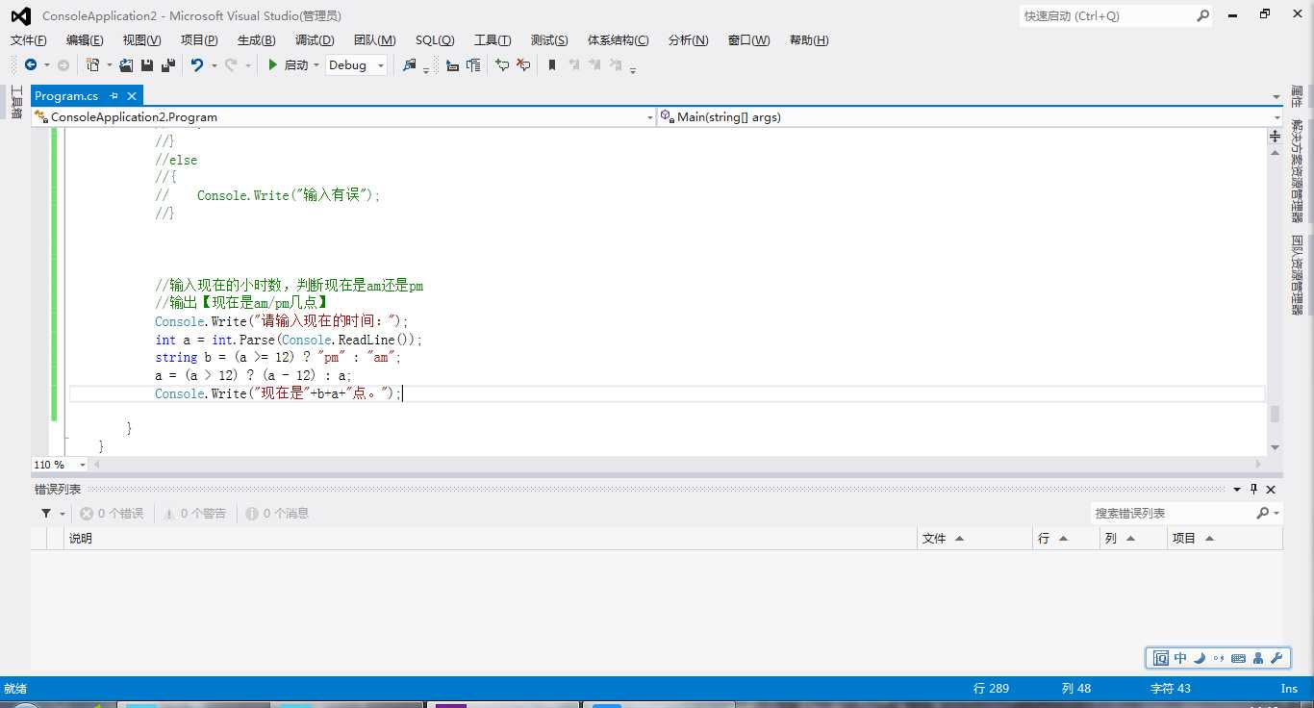Click the New Project toolbar icon
Image resolution: width=1314 pixels, height=708 pixels.
click(93, 65)
